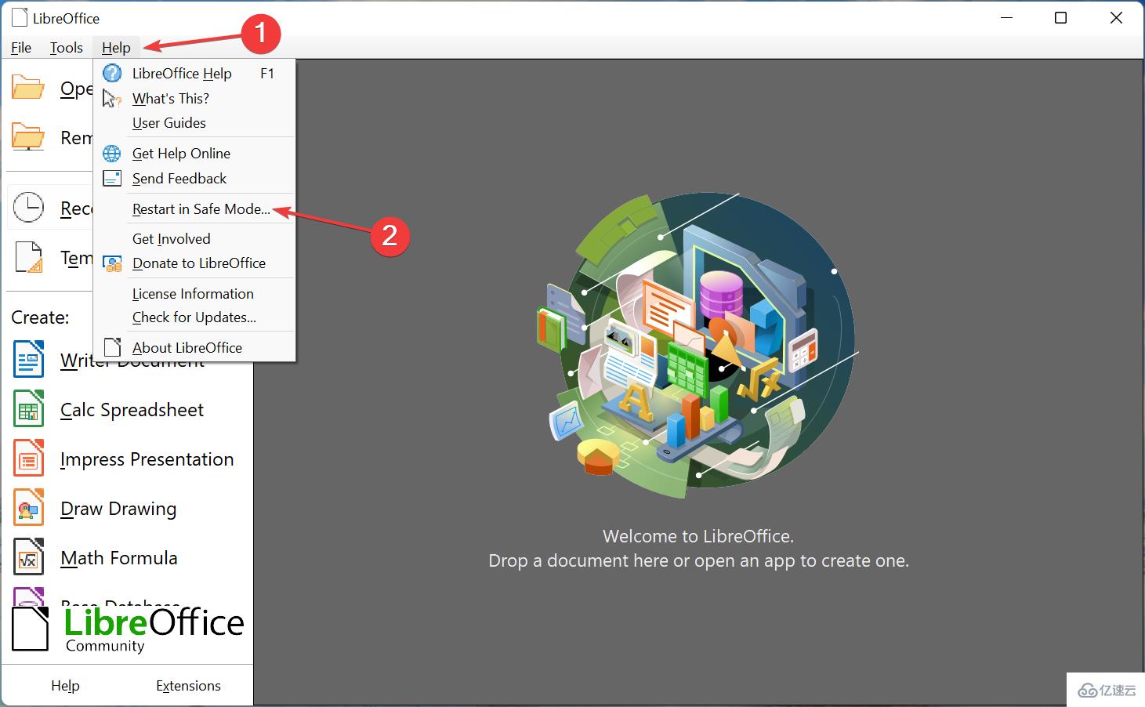
Task: Click the LibreOffice Help question mark icon
Action: (113, 74)
